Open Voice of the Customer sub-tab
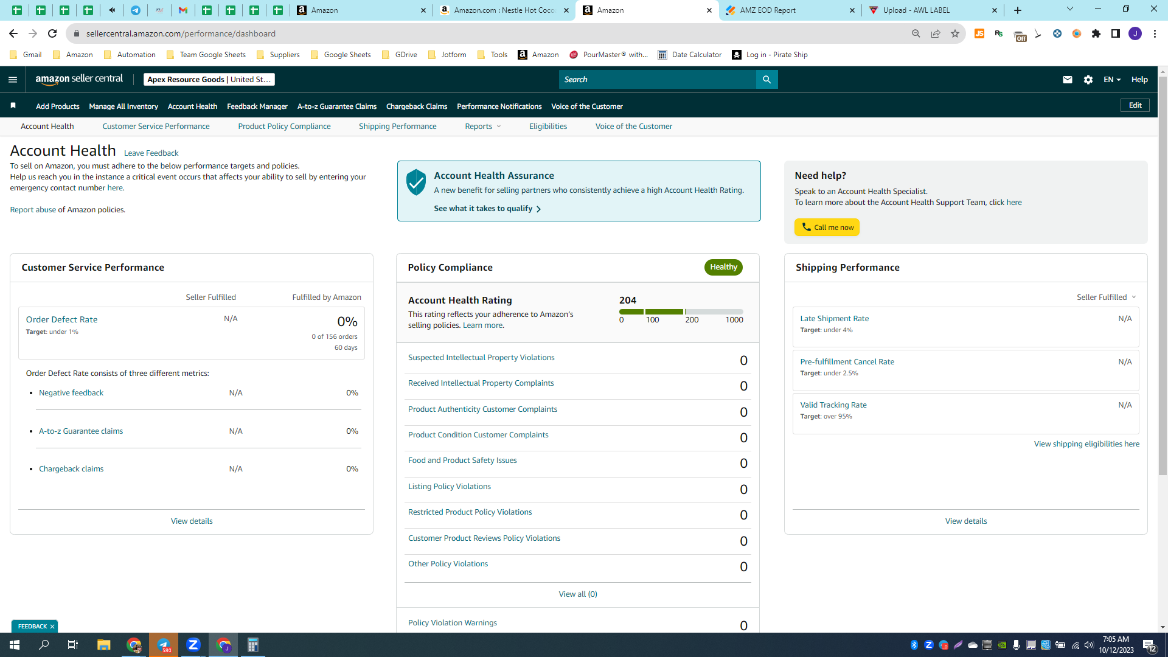Image resolution: width=1168 pixels, height=657 pixels. point(633,127)
